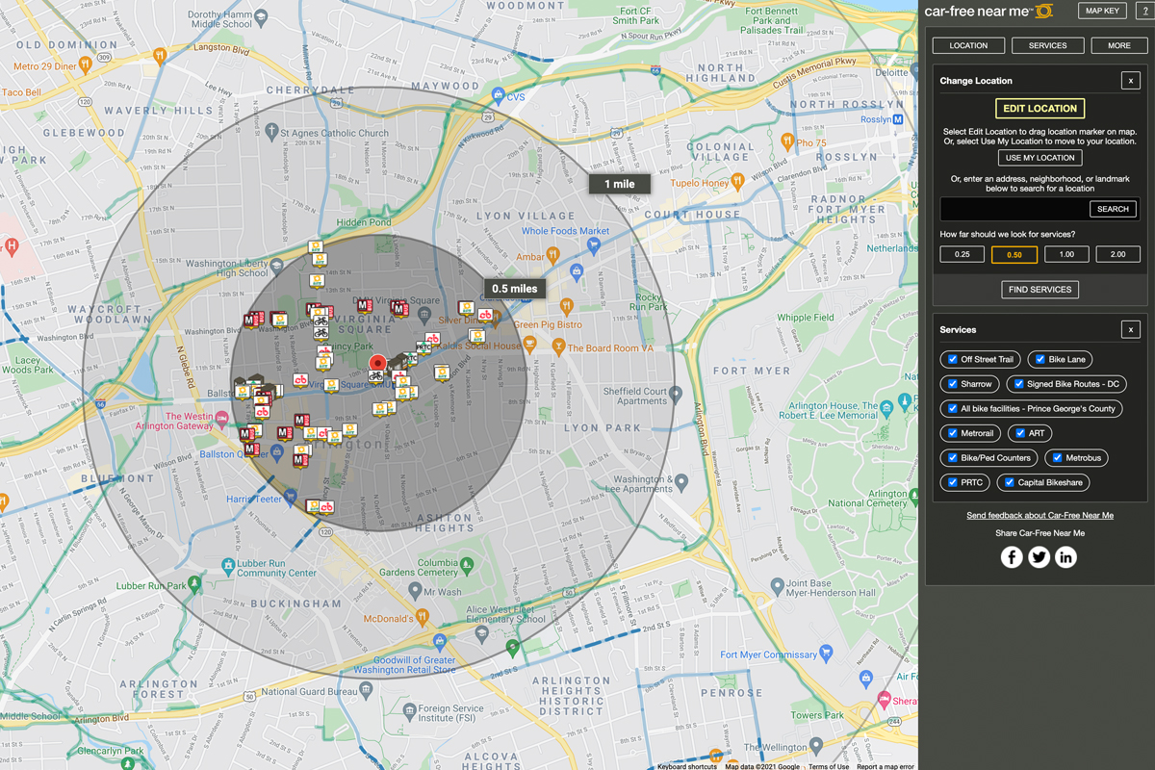The width and height of the screenshot is (1155, 770).
Task: Open the Keyboard shortcuts link
Action: coord(686,766)
